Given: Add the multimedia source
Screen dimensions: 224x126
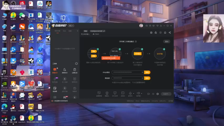Looking at the screenshot, I should [123, 94].
